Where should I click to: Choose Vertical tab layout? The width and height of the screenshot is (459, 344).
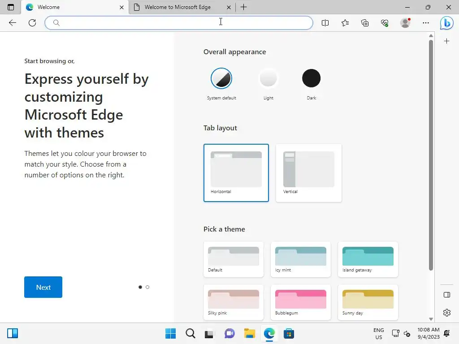pyautogui.click(x=308, y=172)
